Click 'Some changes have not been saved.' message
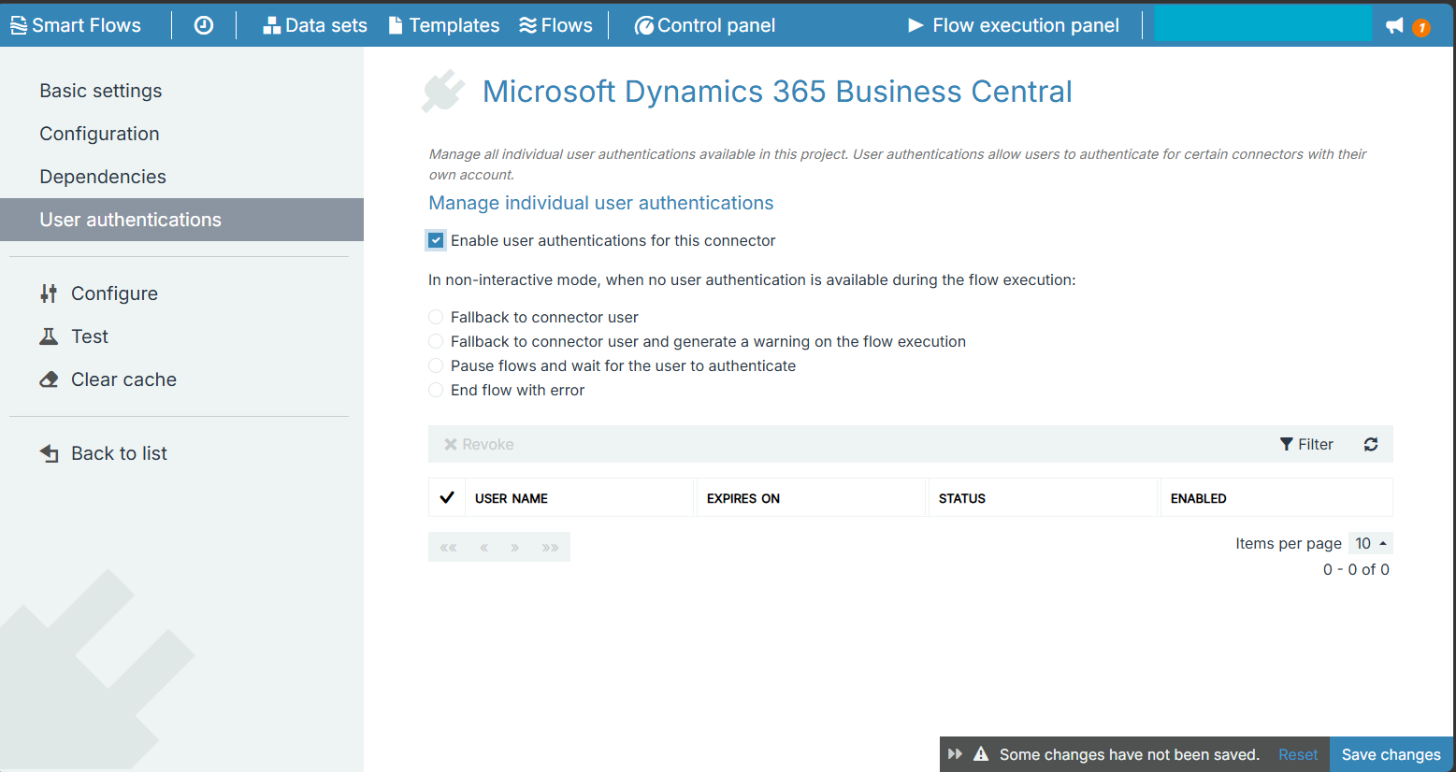Screen dimensions: 1456x772 coord(1130,754)
